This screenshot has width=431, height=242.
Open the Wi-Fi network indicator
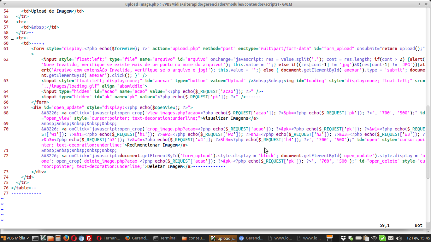tap(374, 238)
